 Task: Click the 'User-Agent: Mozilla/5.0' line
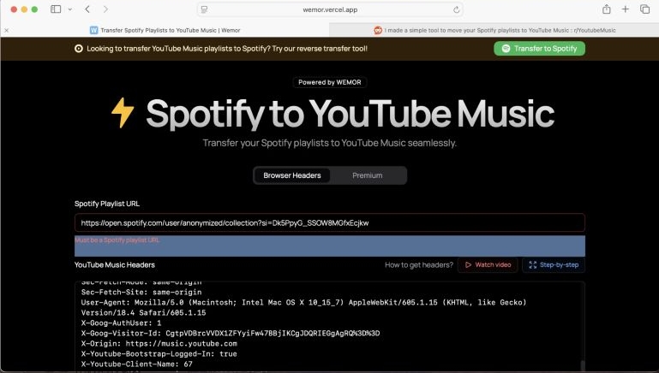303,303
